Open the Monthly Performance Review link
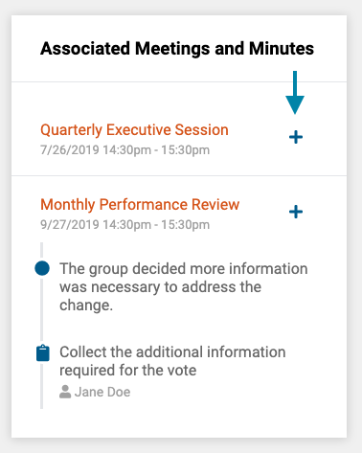Image resolution: width=362 pixels, height=453 pixels. point(140,204)
